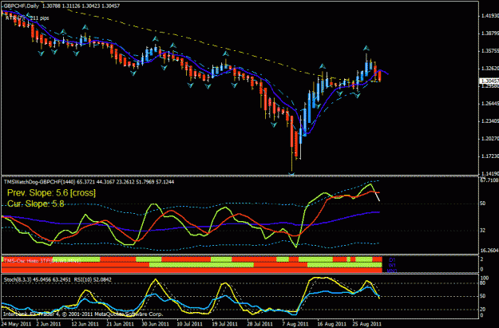
Task: Click the W1 timeframe label
Action: 392,265
